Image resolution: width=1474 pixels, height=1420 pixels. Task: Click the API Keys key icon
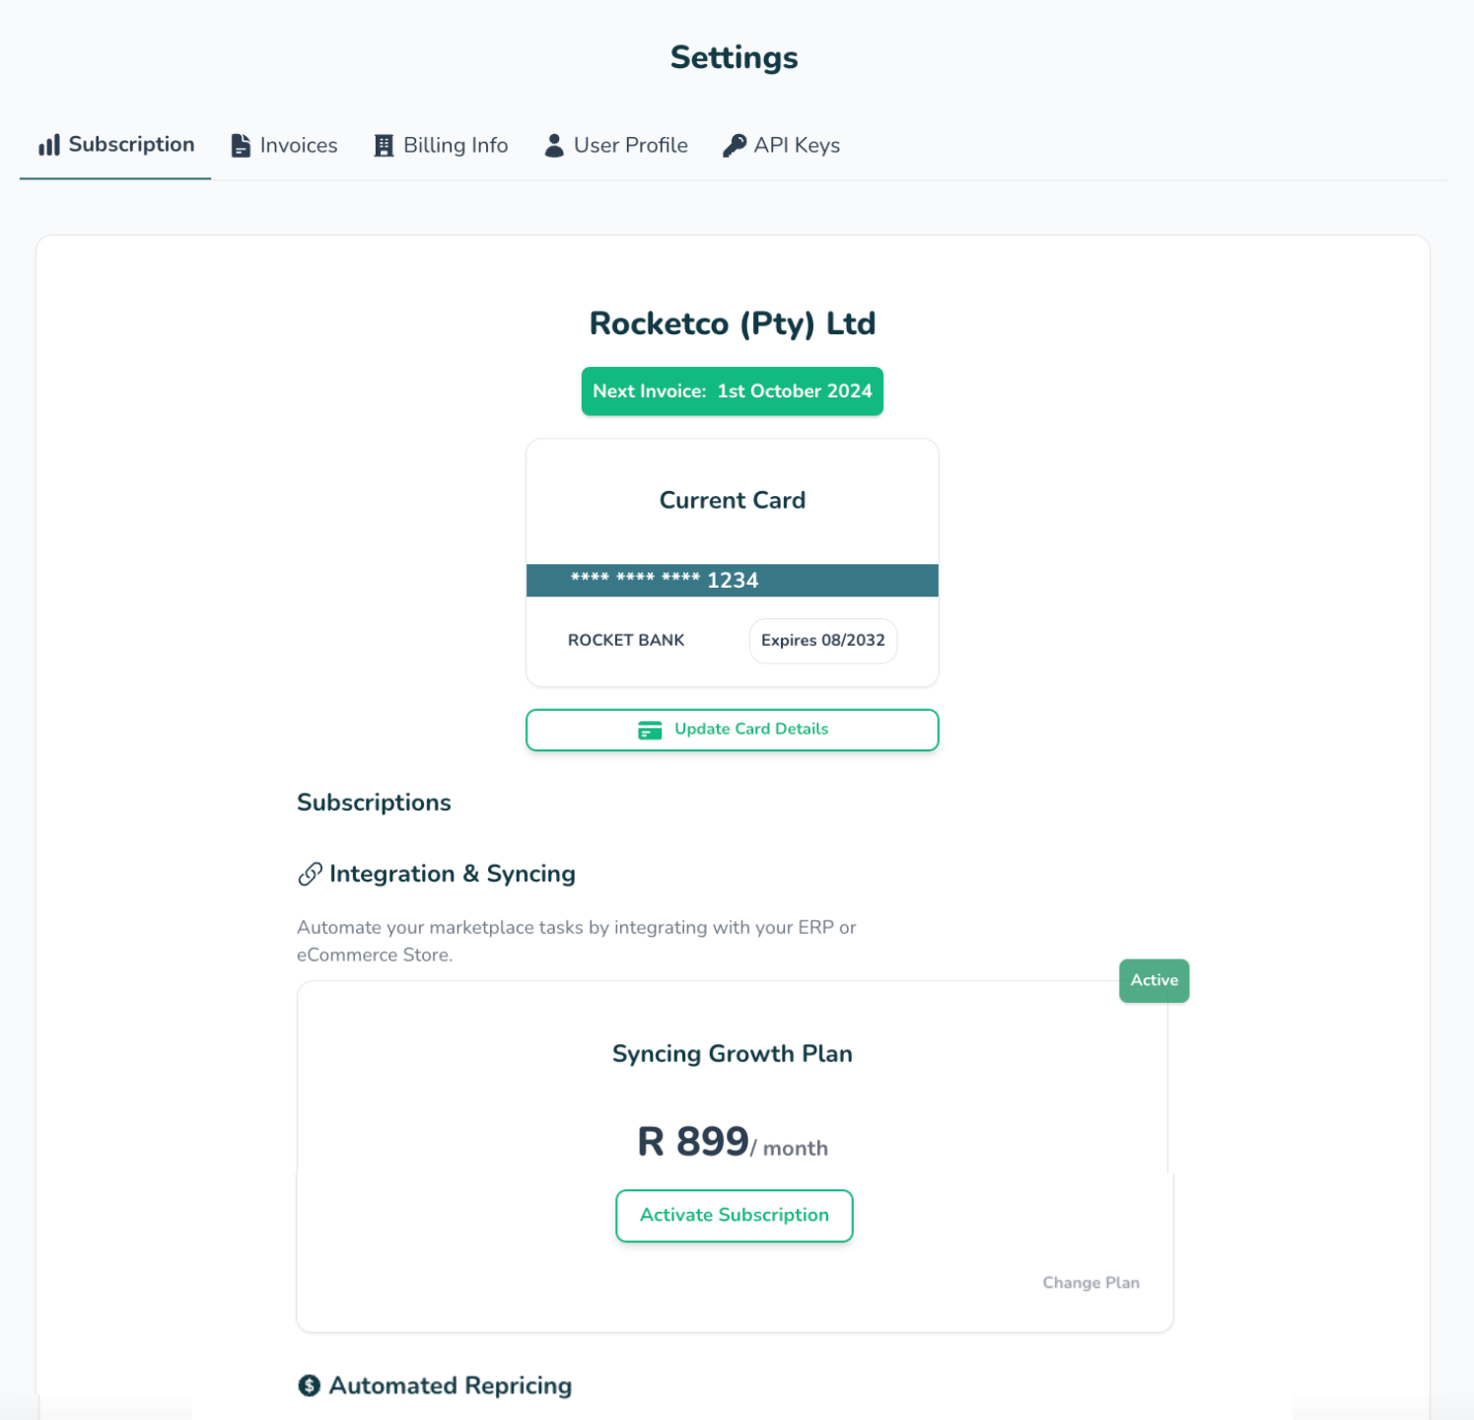(x=735, y=145)
